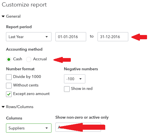
Task: Select the Cash accounting method
Action: 9,59
